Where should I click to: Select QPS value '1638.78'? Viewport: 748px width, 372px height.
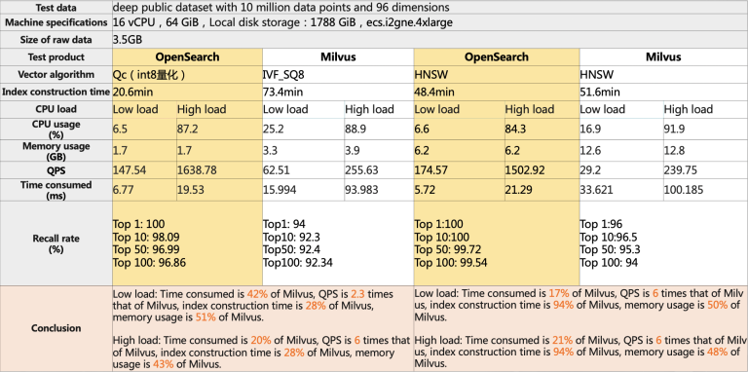198,170
